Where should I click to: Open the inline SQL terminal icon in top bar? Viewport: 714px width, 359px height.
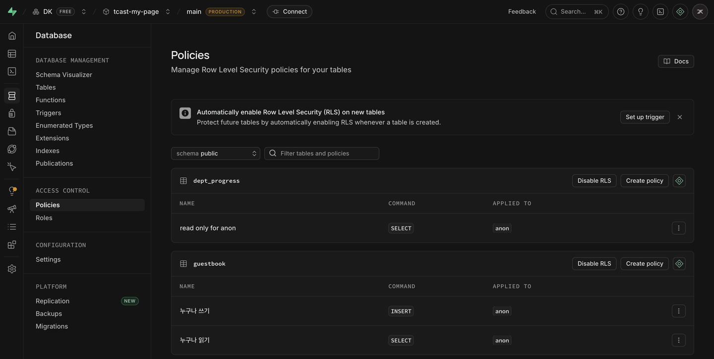(x=660, y=11)
